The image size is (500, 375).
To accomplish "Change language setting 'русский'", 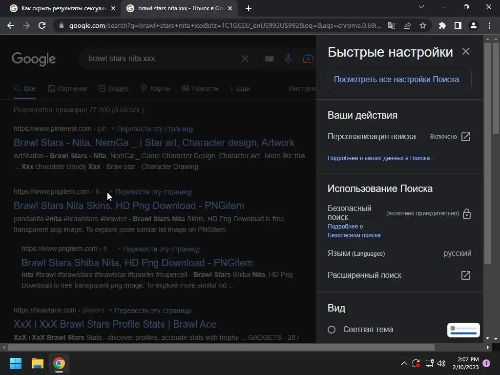I will pyautogui.click(x=457, y=253).
